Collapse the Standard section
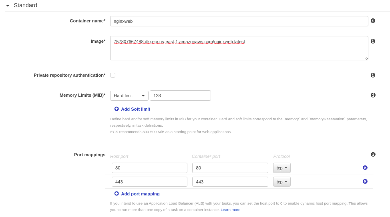 (x=8, y=6)
